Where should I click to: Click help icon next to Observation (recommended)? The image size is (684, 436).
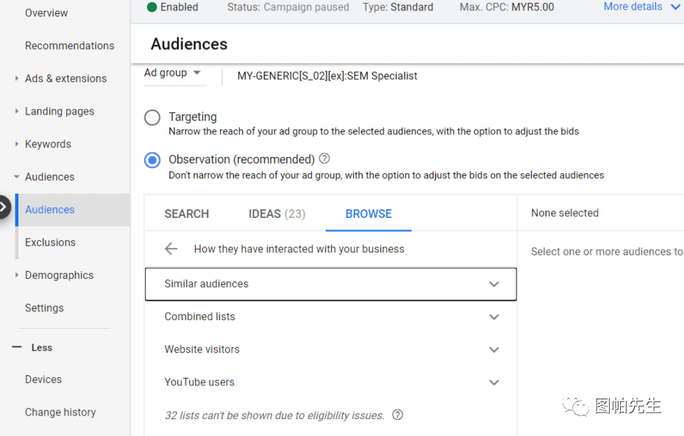[324, 159]
